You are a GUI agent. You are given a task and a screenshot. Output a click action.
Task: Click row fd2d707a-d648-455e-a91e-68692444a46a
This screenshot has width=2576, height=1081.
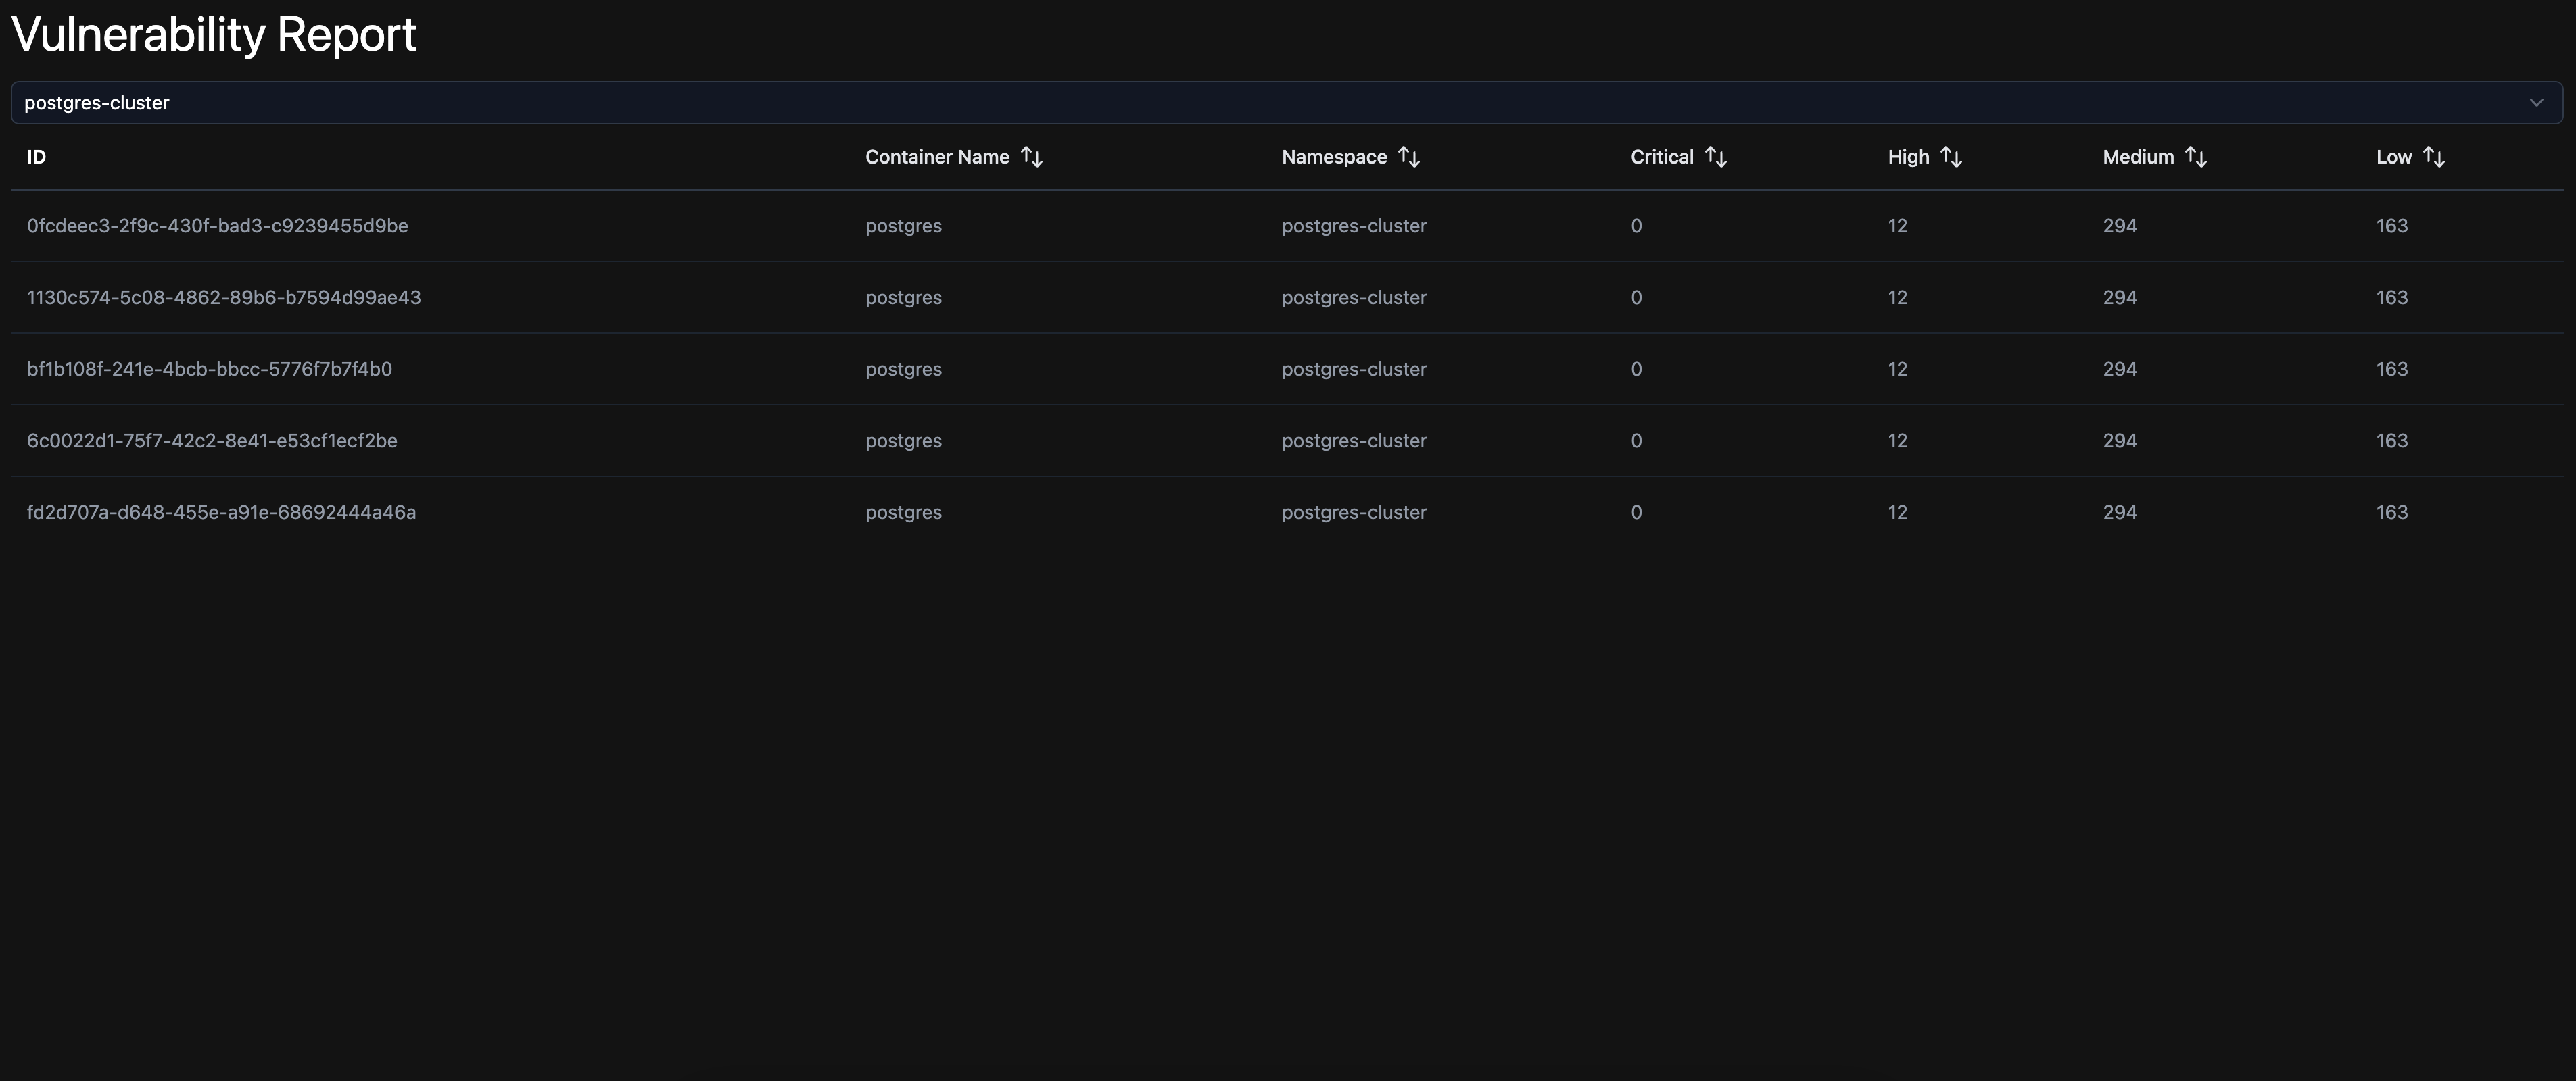[x=221, y=513]
